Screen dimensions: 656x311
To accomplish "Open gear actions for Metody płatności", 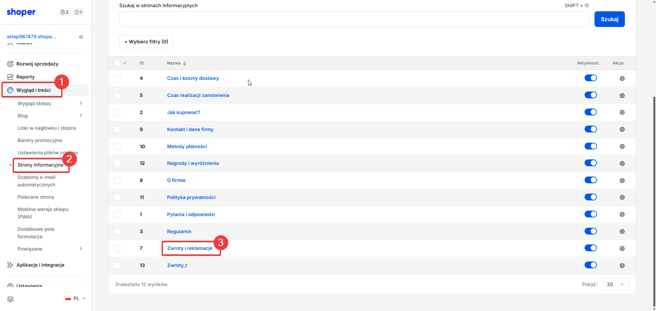I will click(622, 146).
